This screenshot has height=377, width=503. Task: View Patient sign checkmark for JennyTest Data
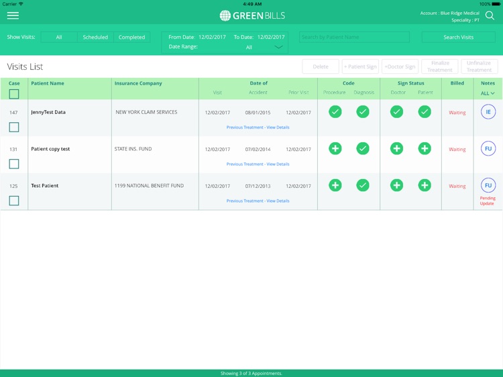pos(425,111)
